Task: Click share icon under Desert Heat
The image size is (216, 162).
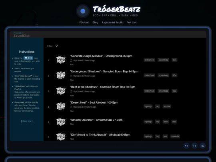Action: click(x=71, y=107)
